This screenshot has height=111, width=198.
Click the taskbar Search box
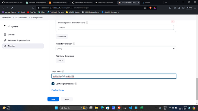(x=73, y=108)
